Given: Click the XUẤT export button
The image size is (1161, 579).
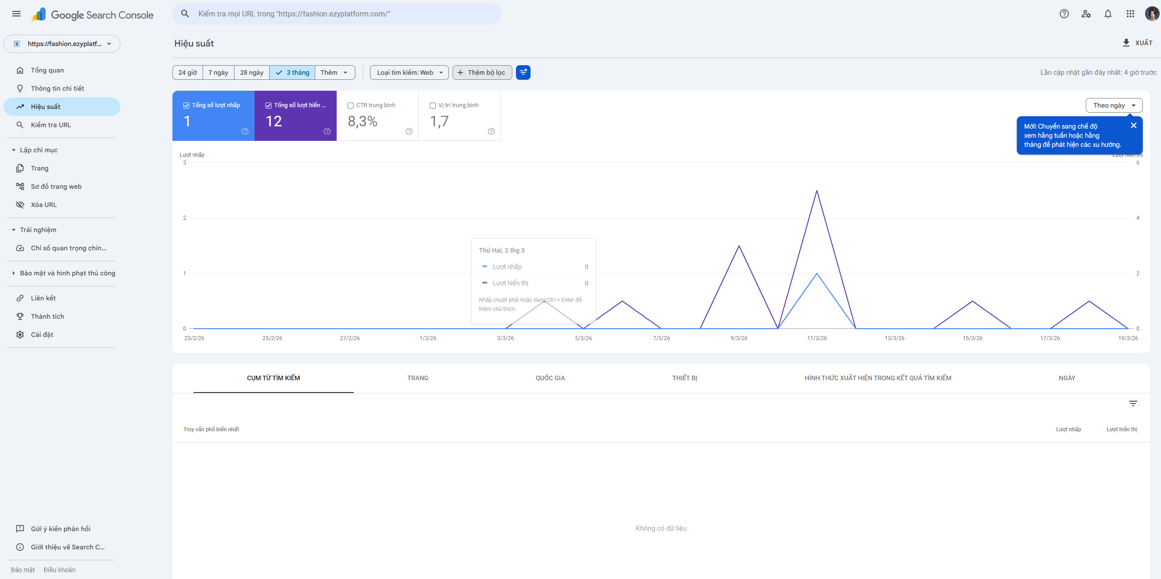Looking at the screenshot, I should pos(1137,43).
